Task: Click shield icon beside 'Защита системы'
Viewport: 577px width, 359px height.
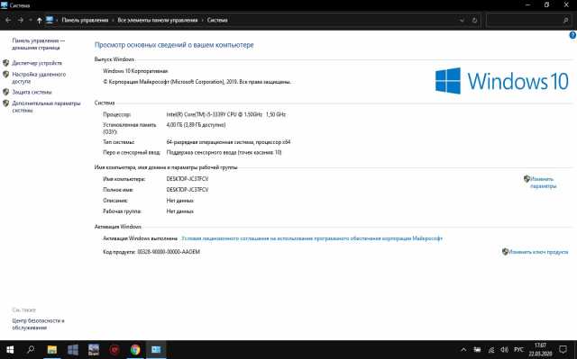Action: [6, 92]
